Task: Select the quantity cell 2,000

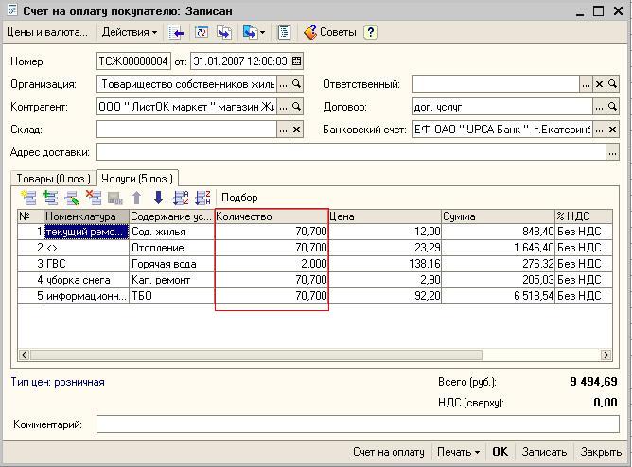Action: pyautogui.click(x=272, y=264)
